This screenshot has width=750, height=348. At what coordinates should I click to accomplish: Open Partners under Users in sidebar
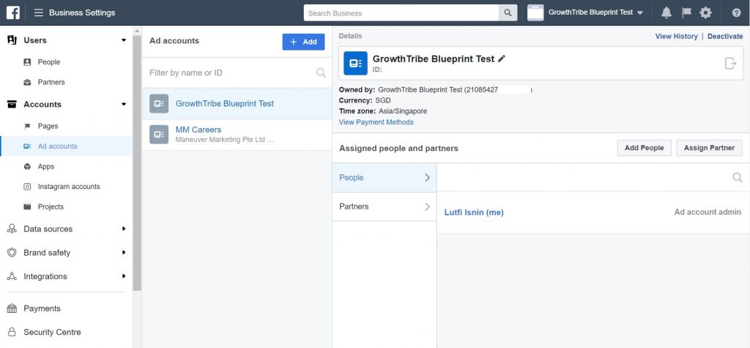[x=51, y=82]
